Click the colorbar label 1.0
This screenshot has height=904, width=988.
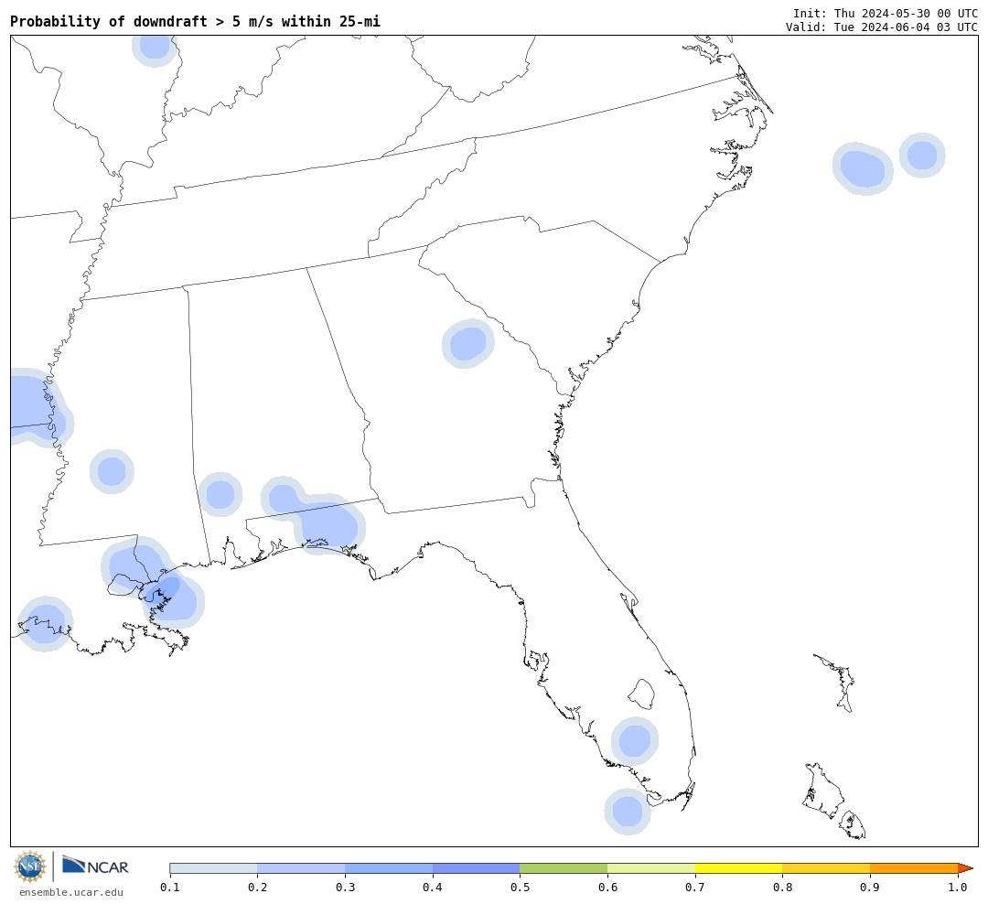point(958,887)
